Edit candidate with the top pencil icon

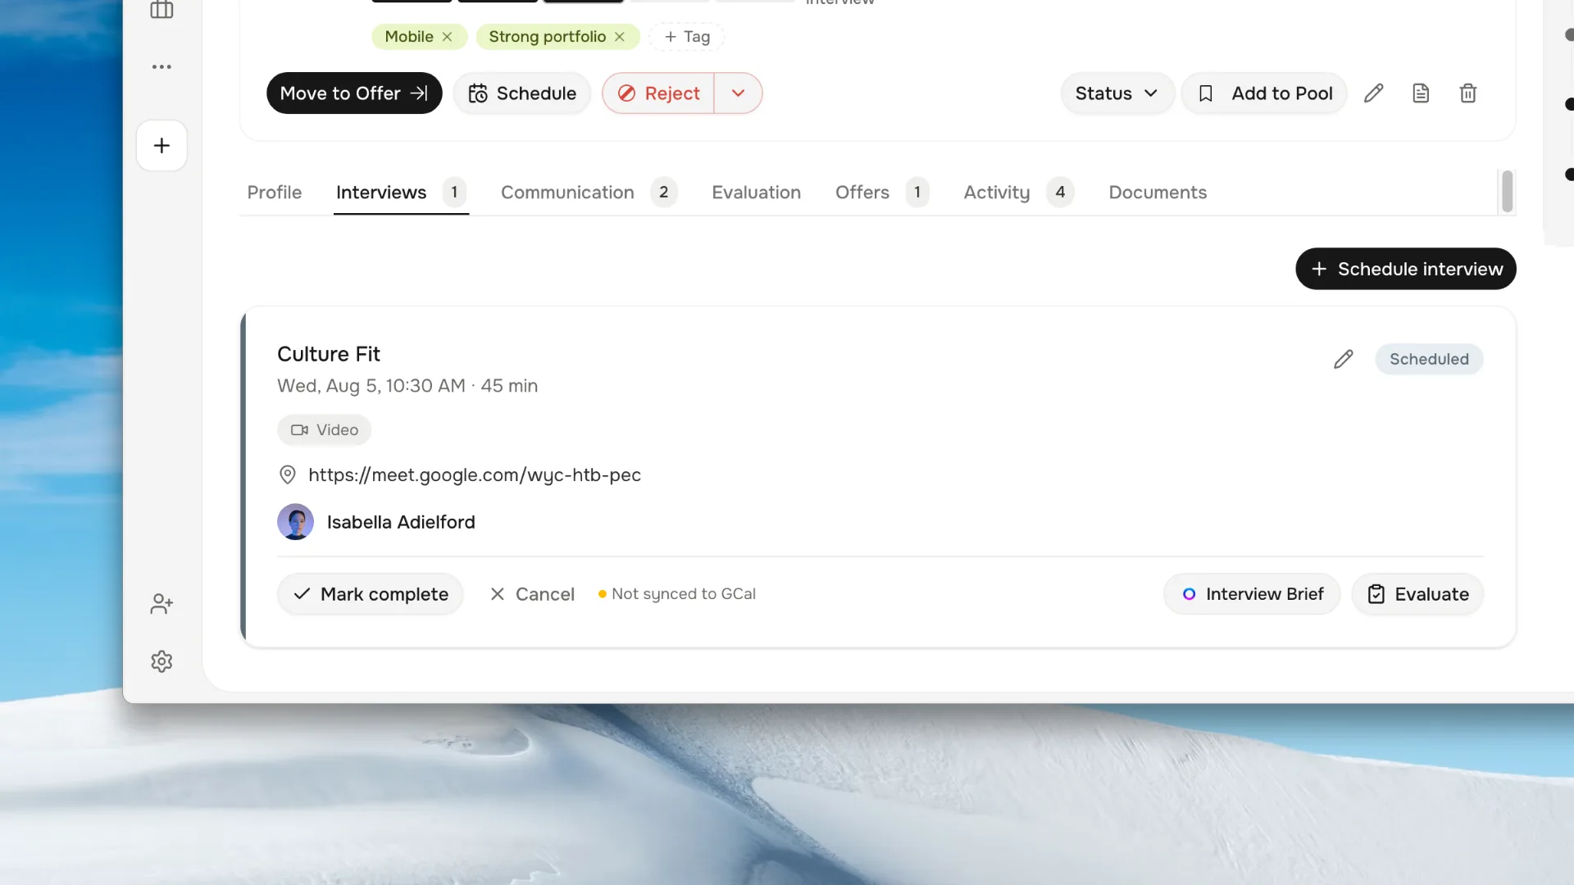pyautogui.click(x=1374, y=93)
